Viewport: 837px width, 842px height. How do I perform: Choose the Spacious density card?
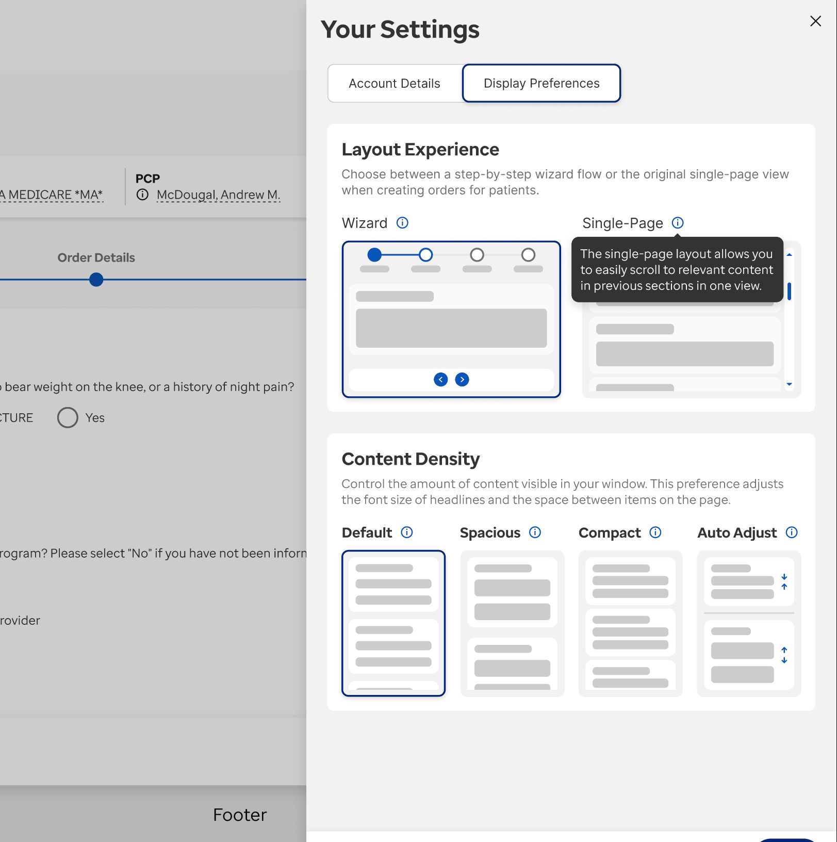[x=512, y=623]
